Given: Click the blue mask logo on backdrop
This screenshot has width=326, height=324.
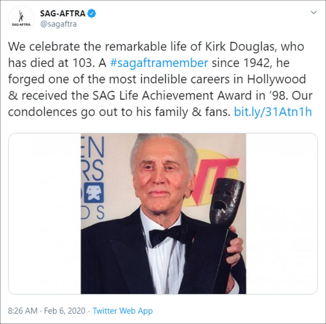Looking at the screenshot, I should (x=94, y=192).
